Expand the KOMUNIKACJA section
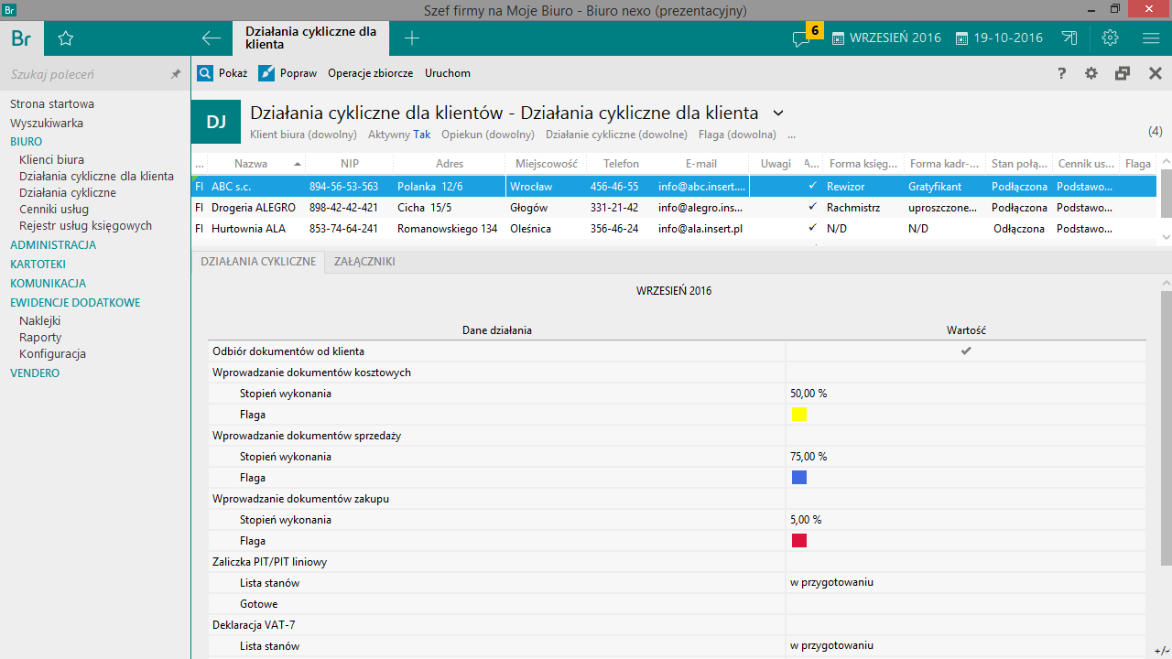The height and width of the screenshot is (659, 1172). pyautogui.click(x=48, y=284)
